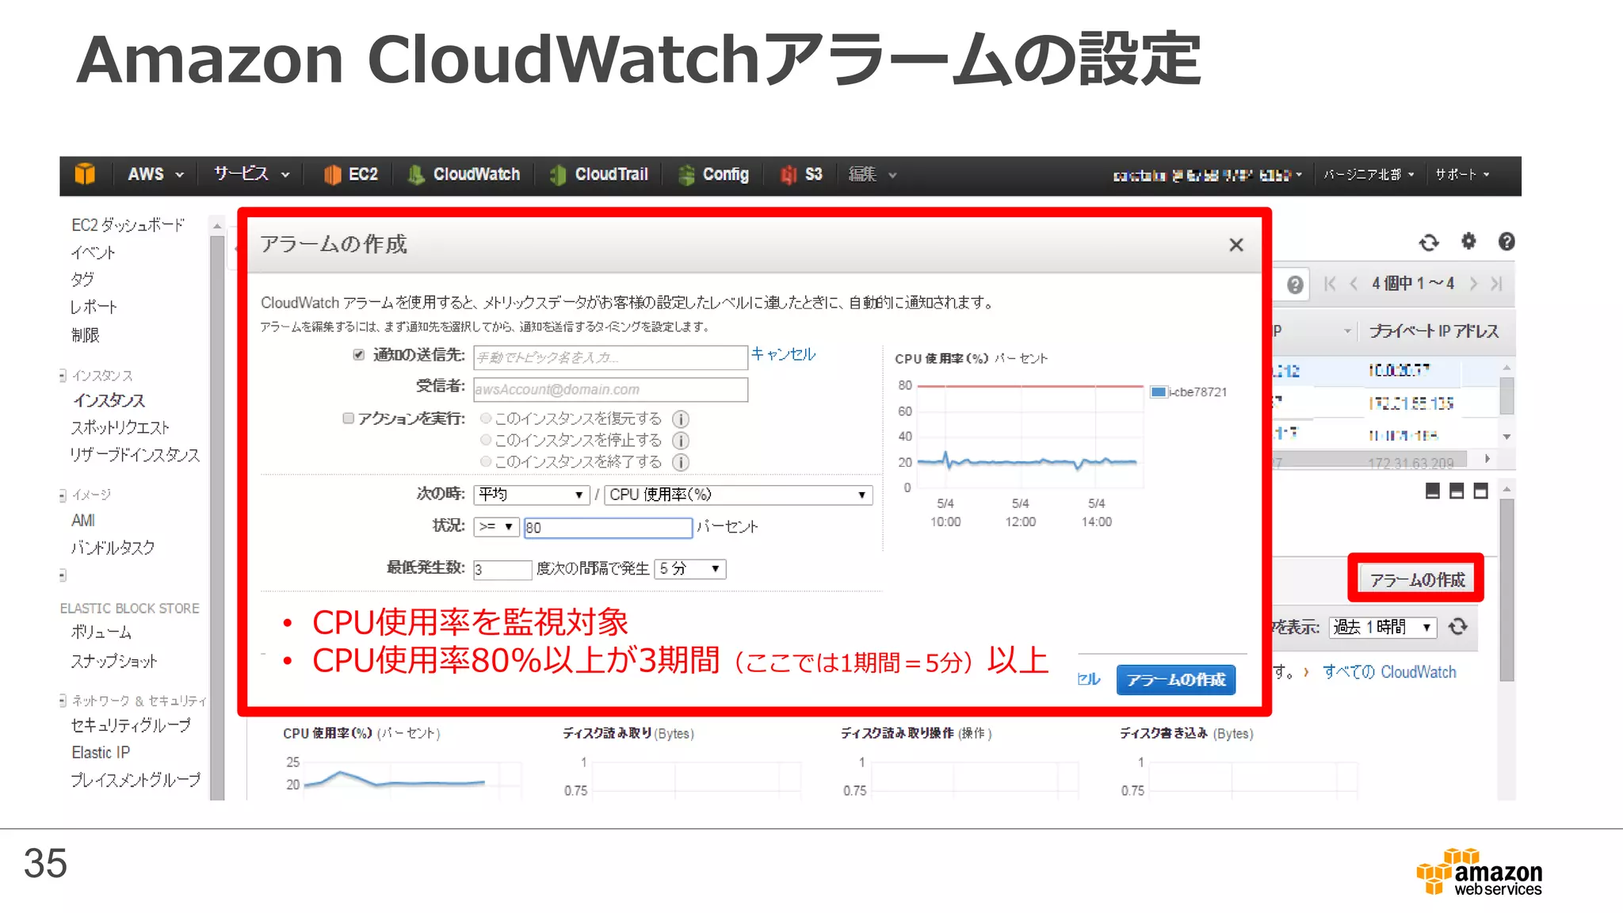Click blue アラームの作成 button in dialog
This screenshot has width=1623, height=913.
[1176, 680]
